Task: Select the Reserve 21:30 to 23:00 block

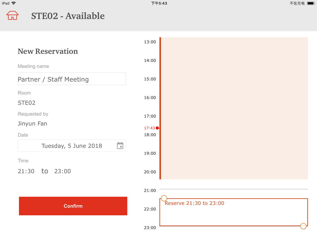Action: [x=234, y=212]
